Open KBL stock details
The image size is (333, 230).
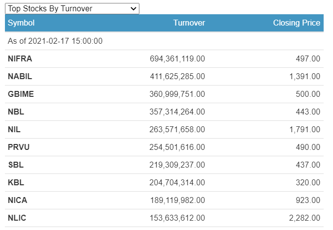point(16,182)
